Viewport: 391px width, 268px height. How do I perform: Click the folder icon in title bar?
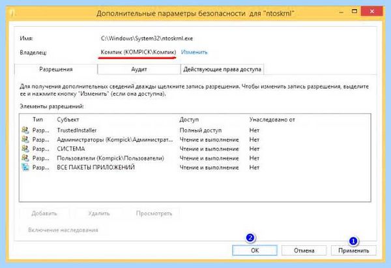pos(12,13)
